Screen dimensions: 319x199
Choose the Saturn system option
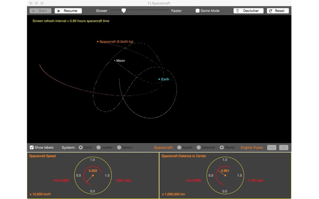tap(119, 148)
